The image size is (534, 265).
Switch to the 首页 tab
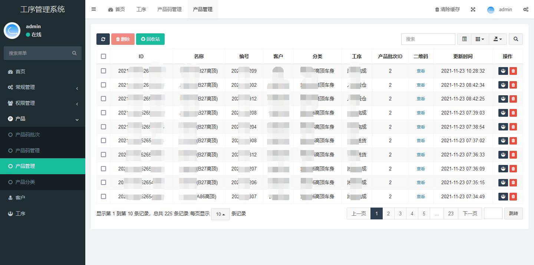[x=116, y=9]
